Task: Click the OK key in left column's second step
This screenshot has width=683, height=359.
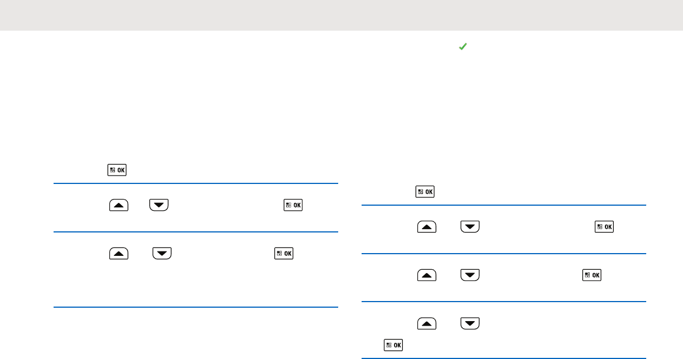Action: [x=294, y=205]
